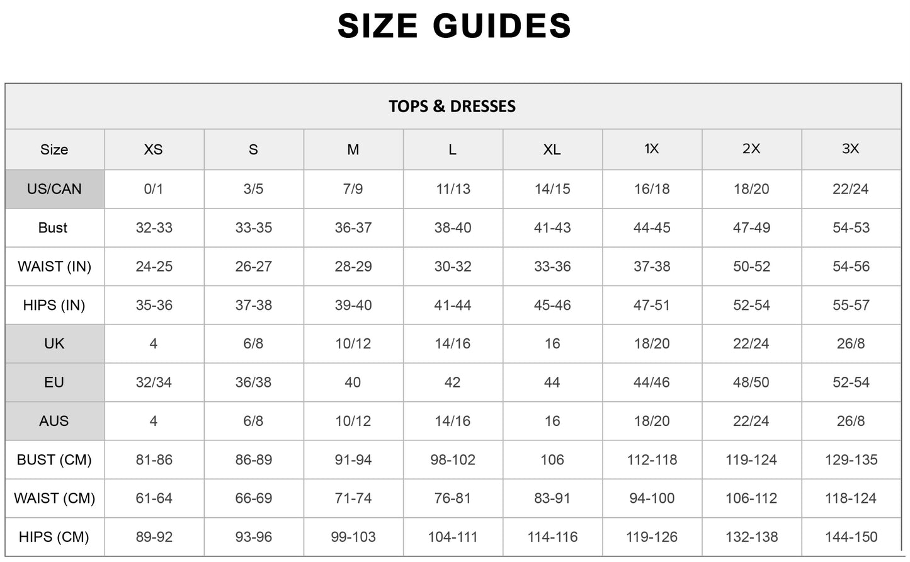Select the 0/1 US/CAN cell
The width and height of the screenshot is (910, 562).
click(x=154, y=189)
